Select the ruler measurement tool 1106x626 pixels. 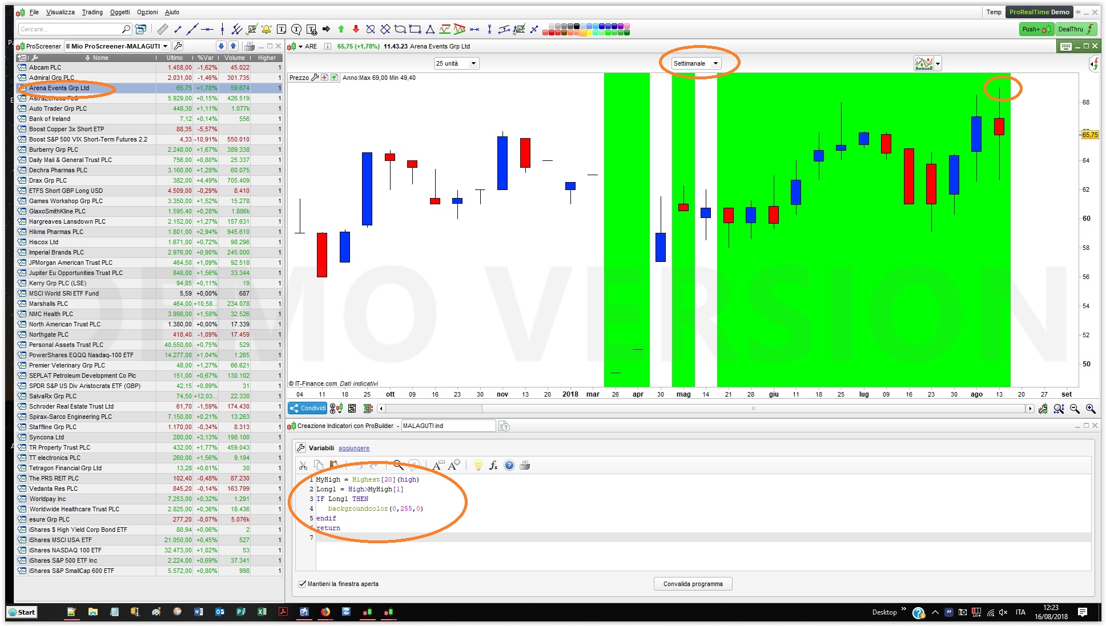point(163,29)
